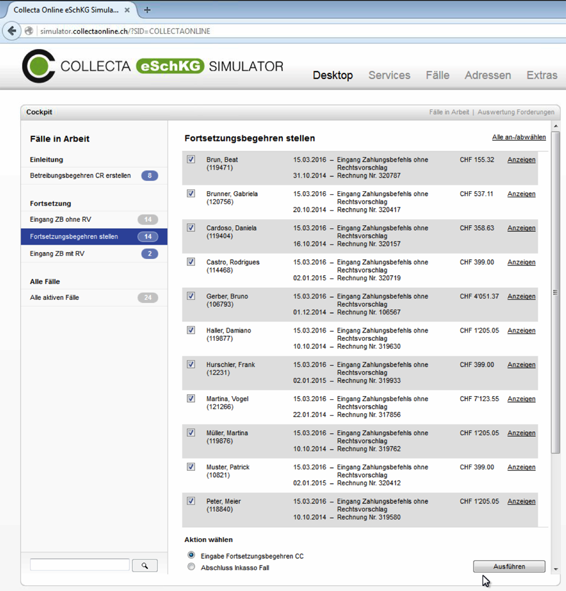Select Fortsetzungsbegehren stellen sidebar item

[x=94, y=236]
